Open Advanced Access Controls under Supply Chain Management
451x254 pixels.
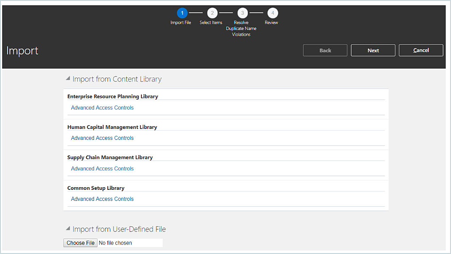coord(102,169)
